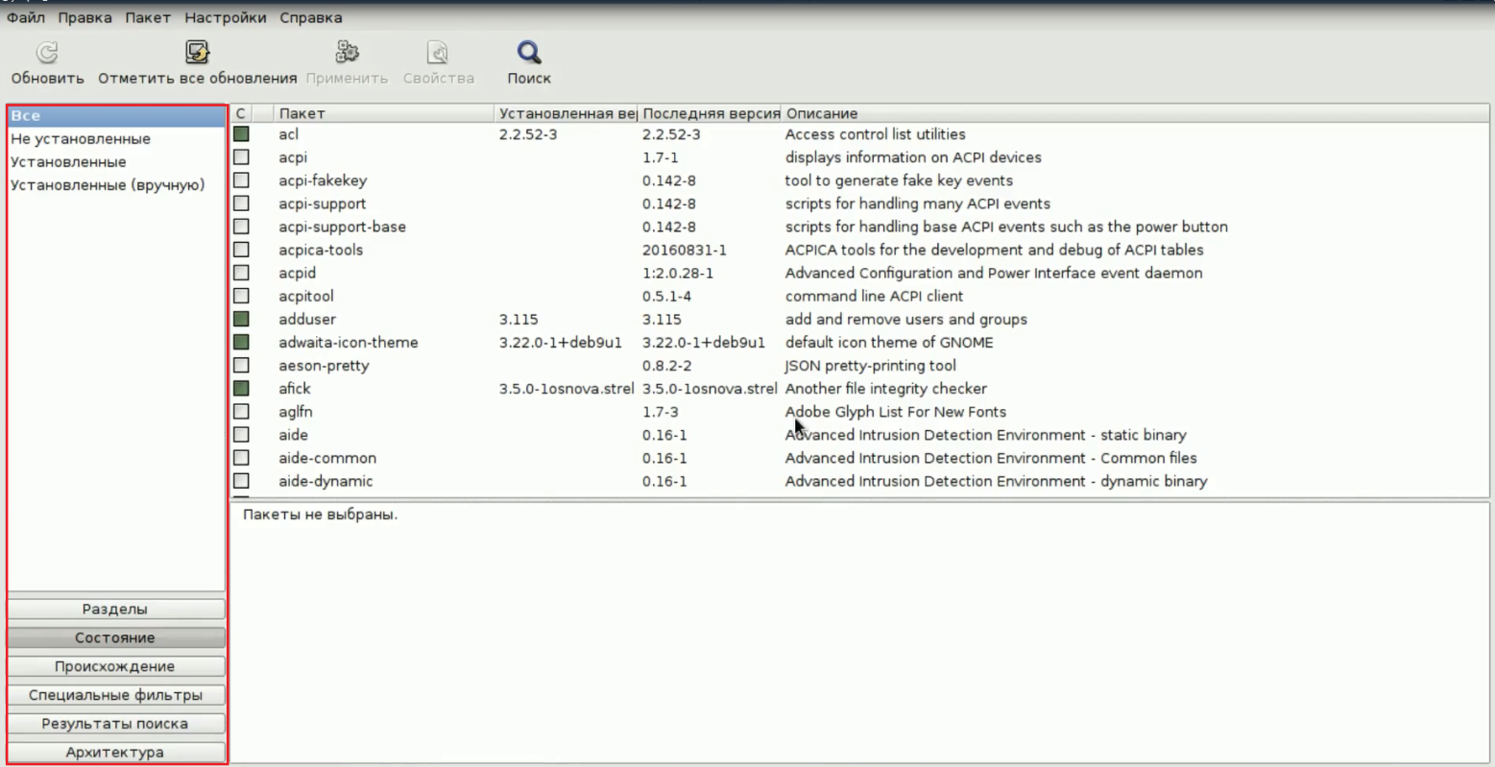Mark the acpi-support package checkbox
This screenshot has height=767, width=1495.
pyautogui.click(x=241, y=204)
